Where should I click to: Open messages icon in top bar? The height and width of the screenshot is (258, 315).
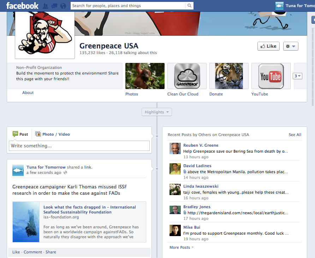coord(54,6)
